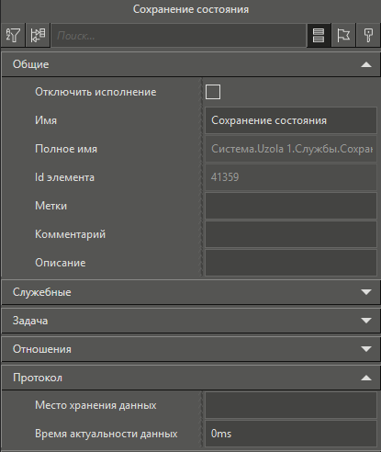Click the Сохранение состояния panel title
Screen dimensions: 381x452
[x=191, y=9]
